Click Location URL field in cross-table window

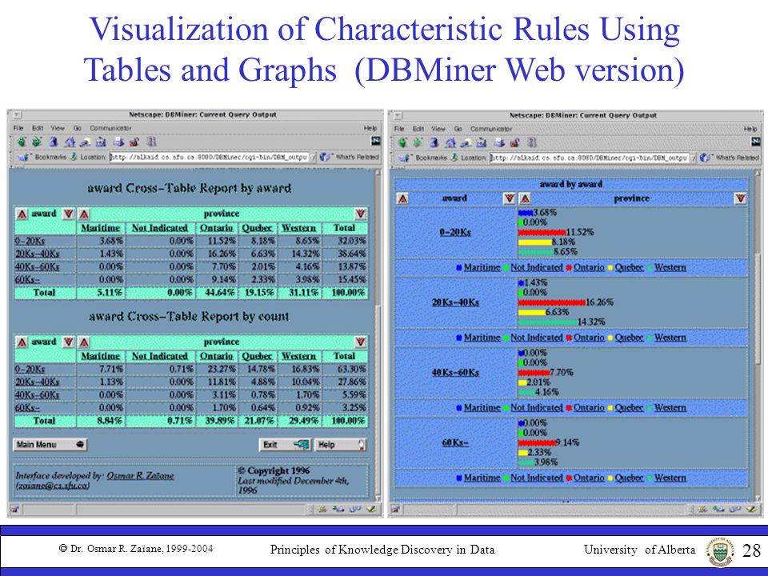209,158
